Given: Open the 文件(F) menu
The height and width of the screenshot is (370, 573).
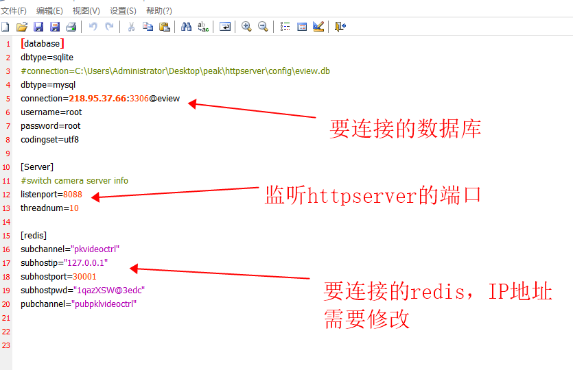Looking at the screenshot, I should [x=14, y=10].
